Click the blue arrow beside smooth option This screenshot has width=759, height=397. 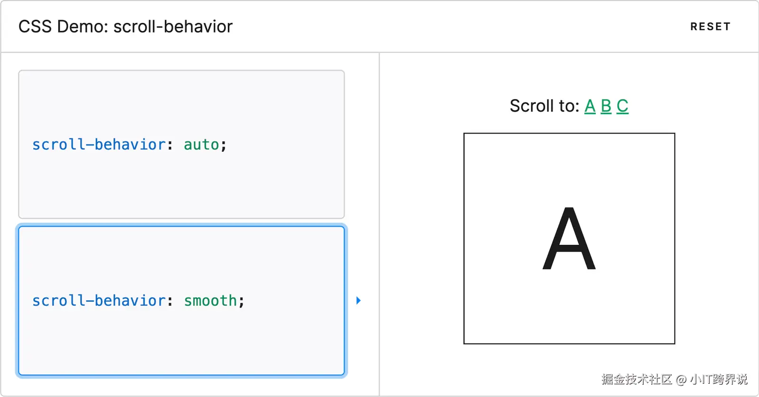coord(359,300)
